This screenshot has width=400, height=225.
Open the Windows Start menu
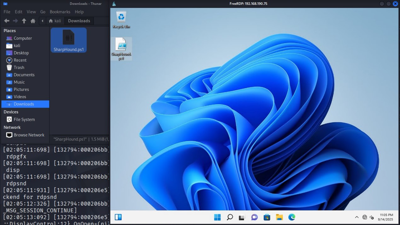click(x=217, y=217)
